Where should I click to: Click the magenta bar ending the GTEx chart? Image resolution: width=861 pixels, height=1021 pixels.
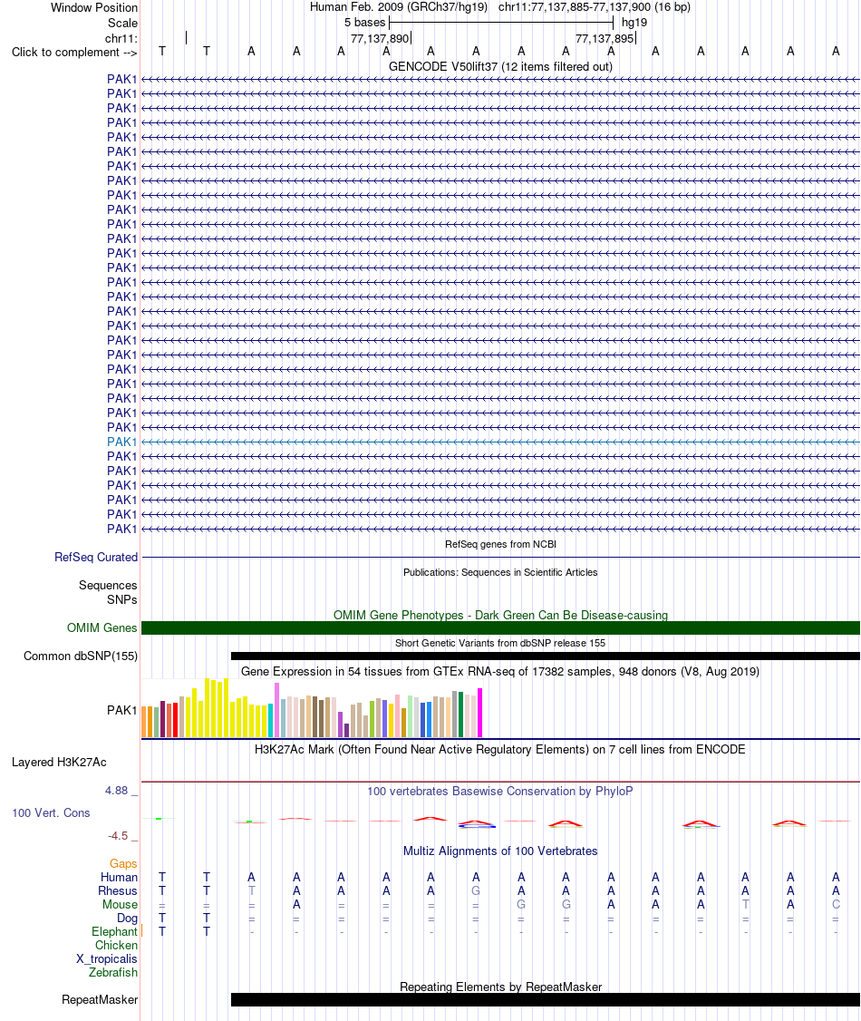point(480,713)
